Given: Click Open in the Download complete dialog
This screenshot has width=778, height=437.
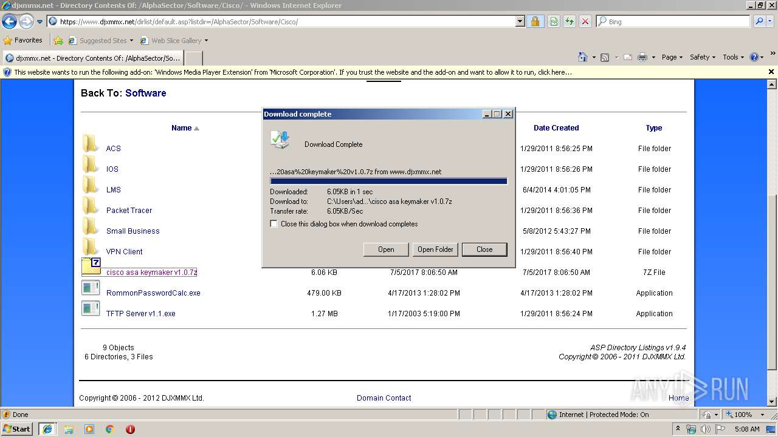Looking at the screenshot, I should tap(386, 249).
